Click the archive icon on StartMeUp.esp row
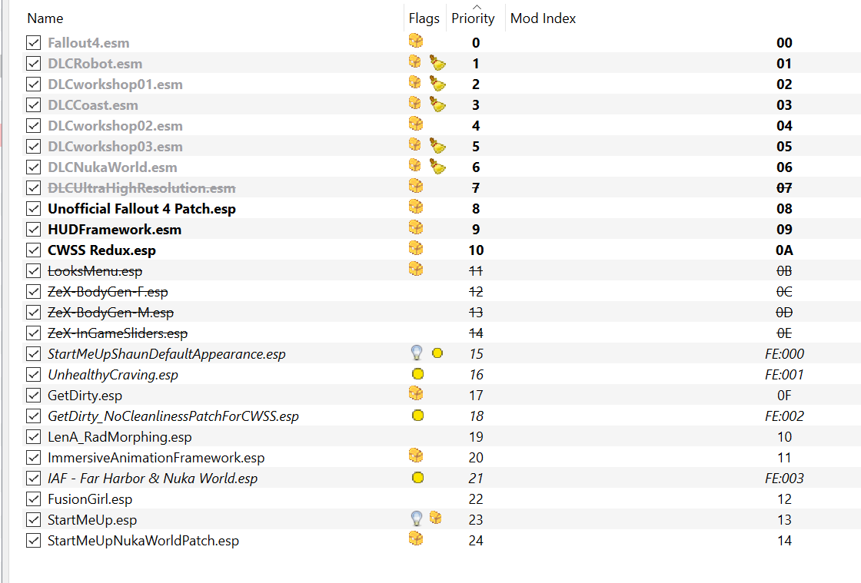Viewport: 861px width, 583px height. tap(435, 517)
